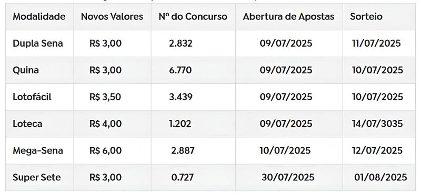Select the Lotofácil modality cell
Image resolution: width=421 pixels, height=195 pixels.
32,97
